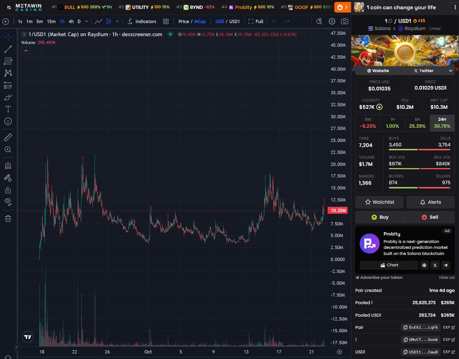459x359 pixels.
Task: Click the trash icon to remove drawings
Action: coord(8,218)
